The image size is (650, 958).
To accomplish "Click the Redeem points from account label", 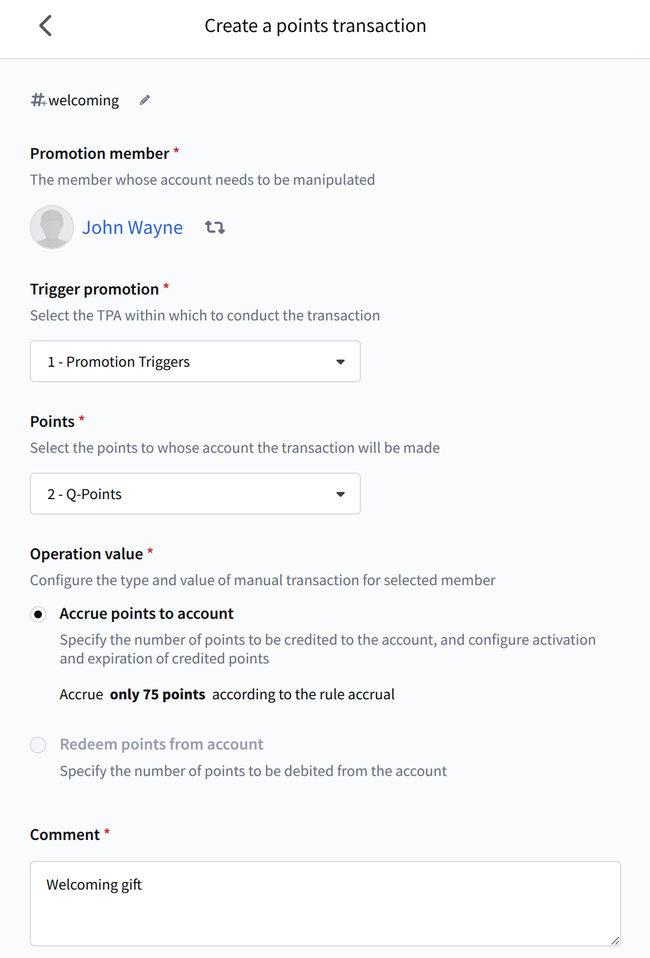I will click(161, 745).
